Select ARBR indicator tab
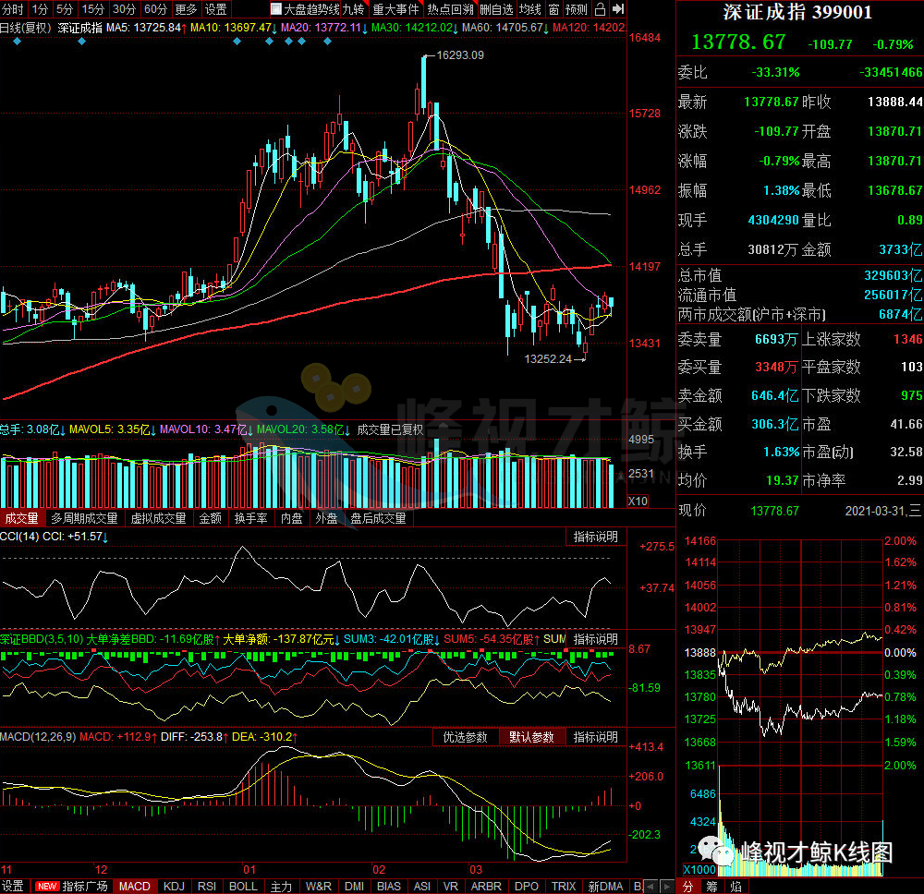Viewport: 924px width, 894px height. (x=486, y=886)
